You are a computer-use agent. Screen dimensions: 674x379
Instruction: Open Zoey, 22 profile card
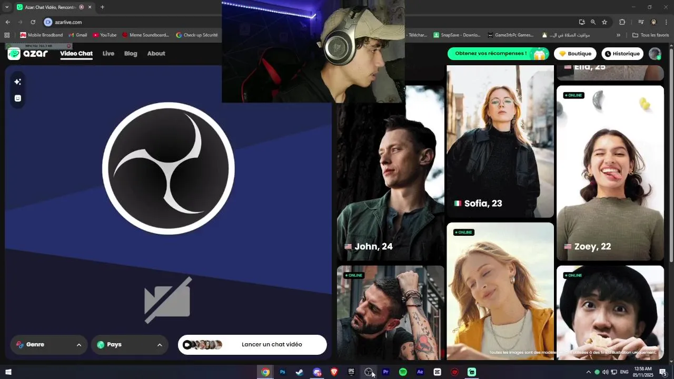coord(610,173)
